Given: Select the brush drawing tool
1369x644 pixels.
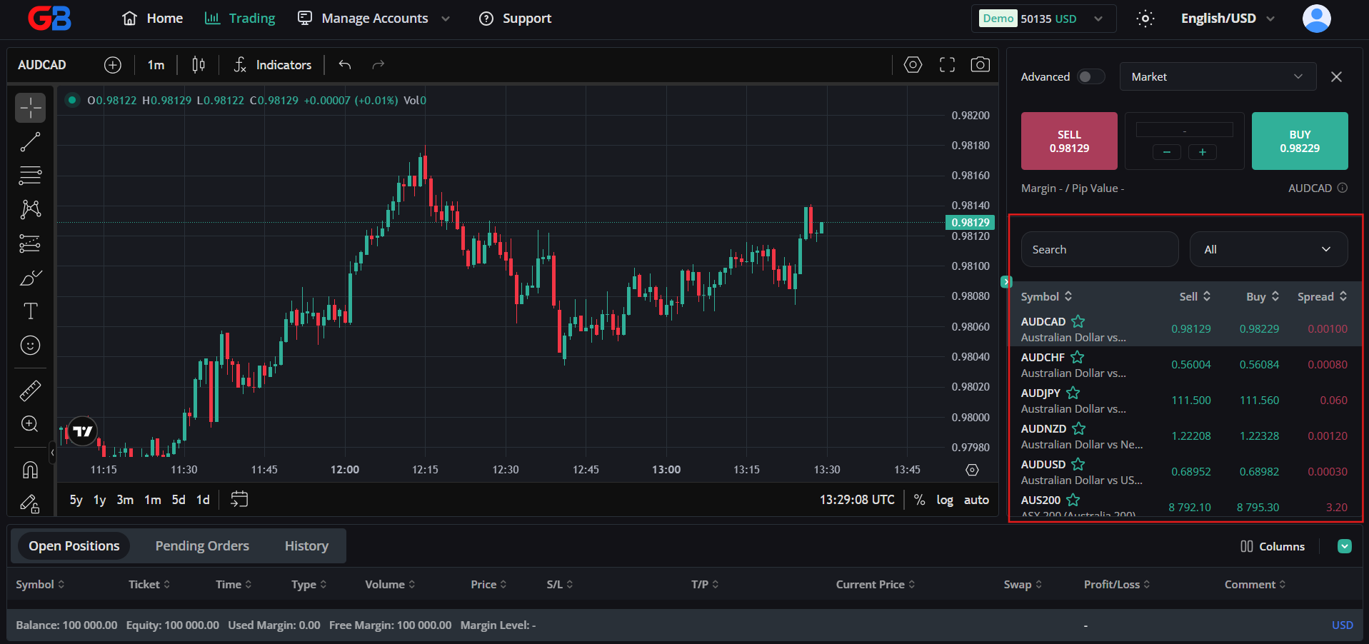Looking at the screenshot, I should click(30, 278).
